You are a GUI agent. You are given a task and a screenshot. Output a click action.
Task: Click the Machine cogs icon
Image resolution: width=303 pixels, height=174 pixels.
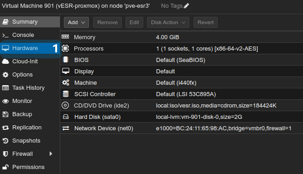tap(66, 82)
